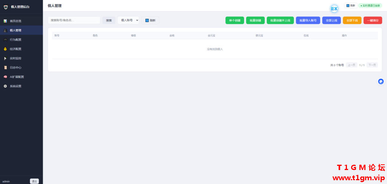
Task: Click the floating EX extension icon
Action: pos(334,9)
